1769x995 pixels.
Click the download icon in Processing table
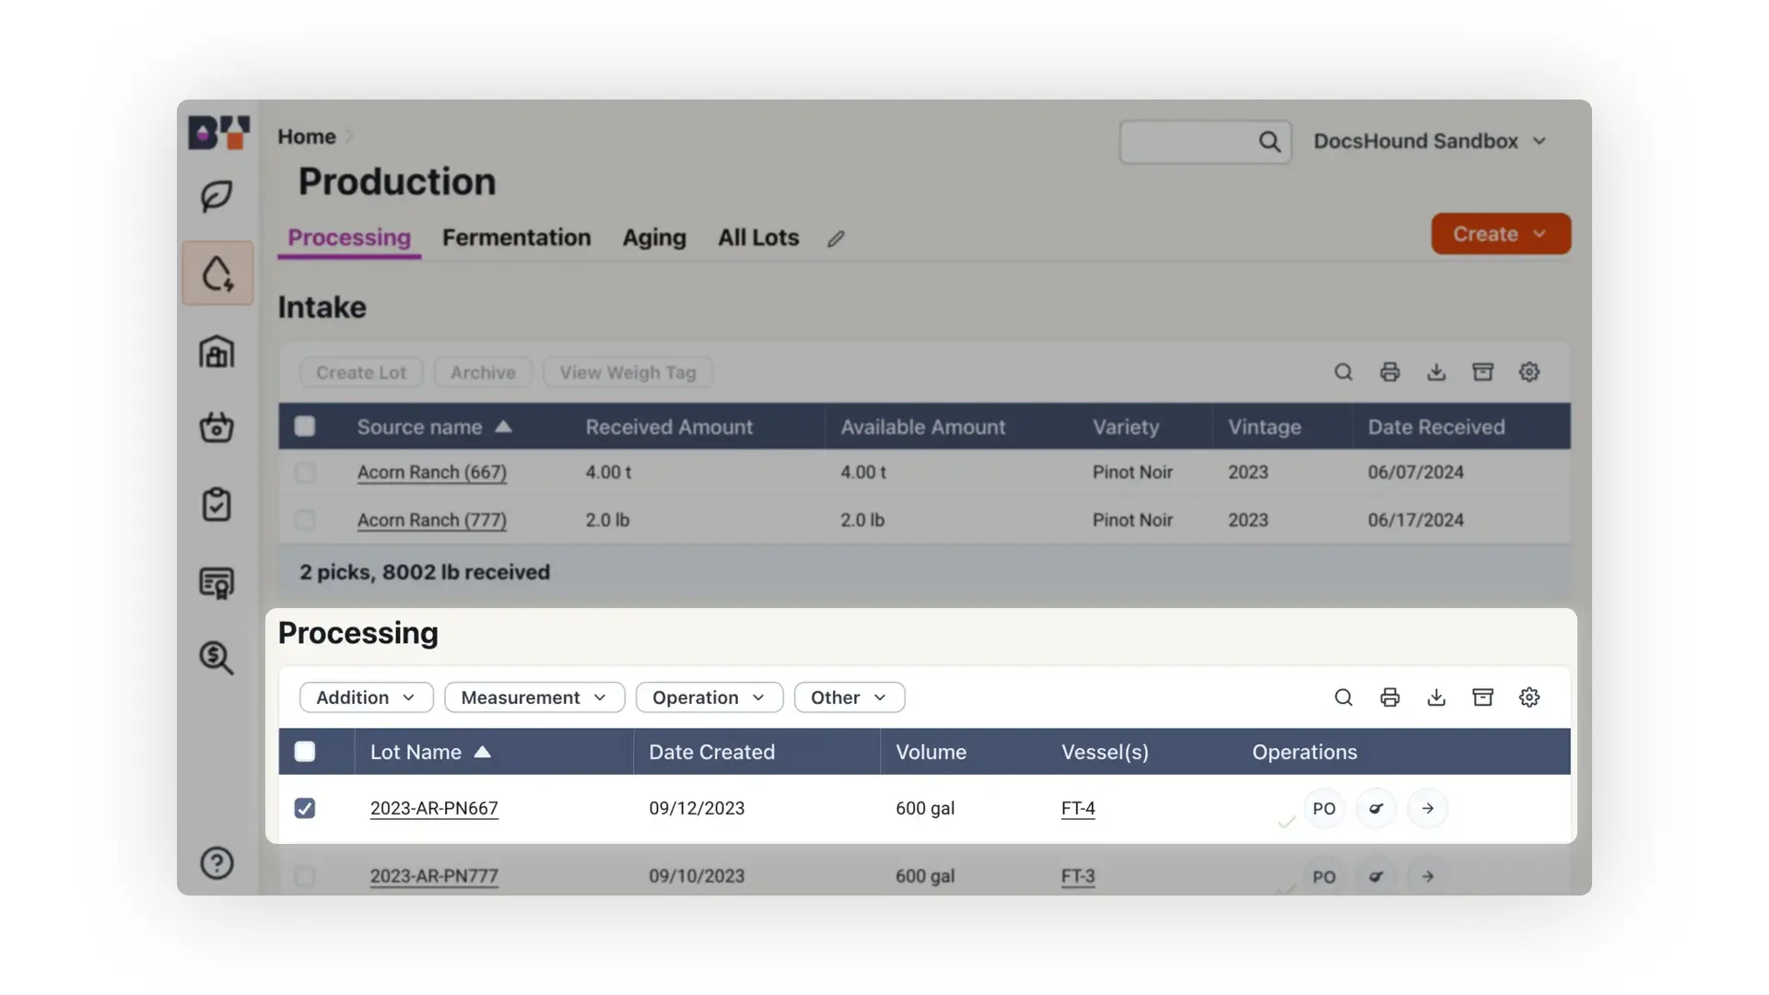(x=1436, y=696)
